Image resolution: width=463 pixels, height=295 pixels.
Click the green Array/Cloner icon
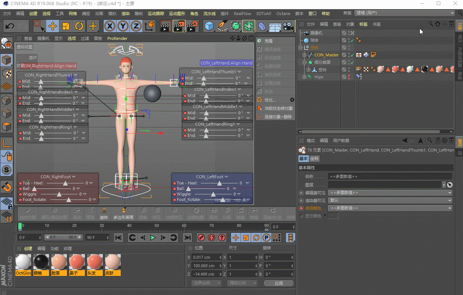coord(249,26)
